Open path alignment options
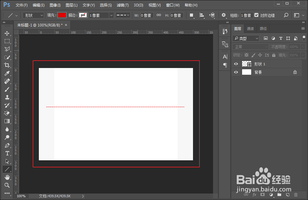This screenshot has height=200, width=308. (202, 15)
